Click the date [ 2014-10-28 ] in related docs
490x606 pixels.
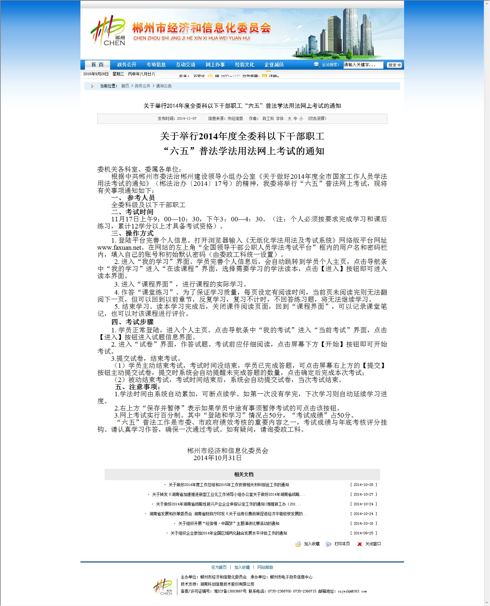[x=364, y=485]
